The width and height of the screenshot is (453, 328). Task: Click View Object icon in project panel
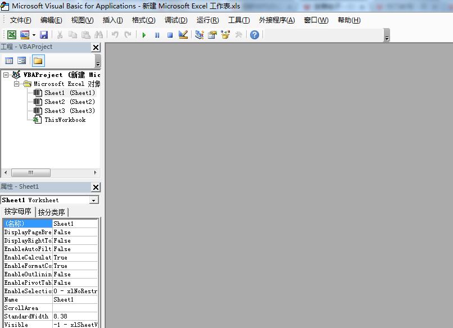click(x=22, y=61)
